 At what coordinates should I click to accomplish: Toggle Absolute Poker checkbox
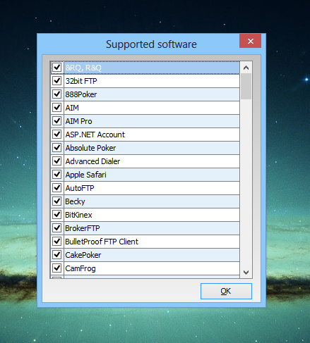point(56,148)
